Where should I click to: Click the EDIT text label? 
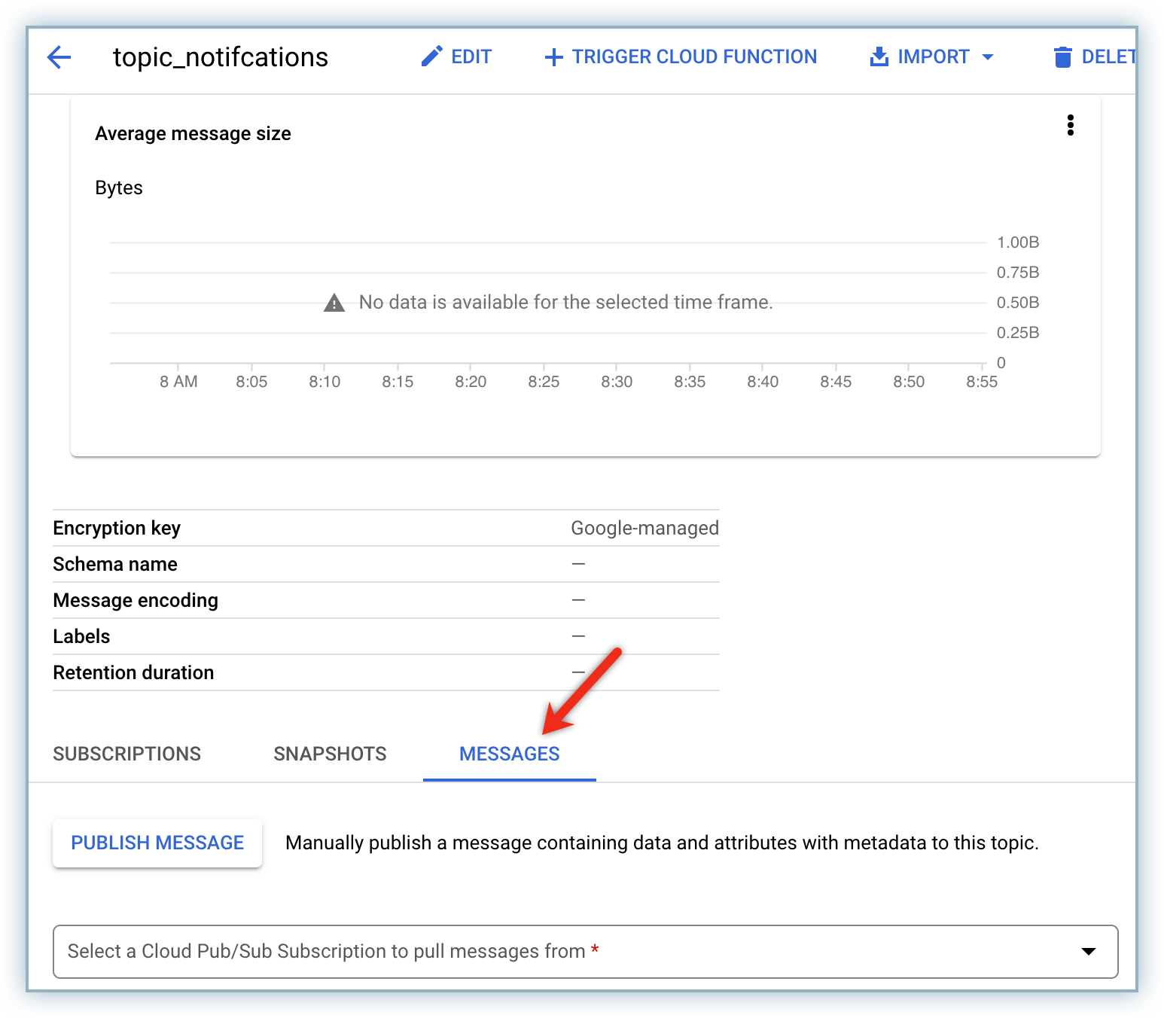coord(471,56)
